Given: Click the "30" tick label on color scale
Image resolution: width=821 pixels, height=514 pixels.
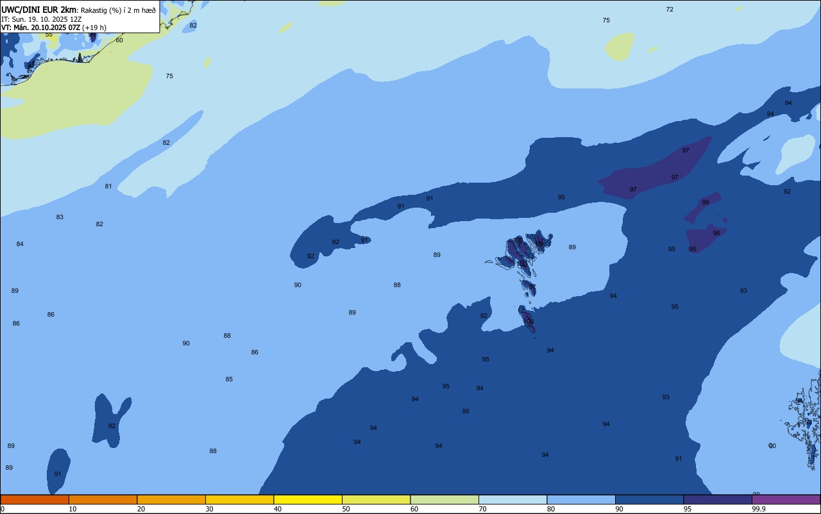Looking at the screenshot, I should [209, 509].
